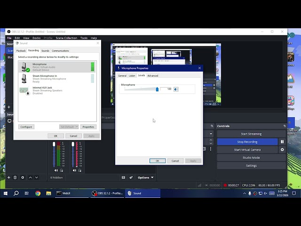The height and width of the screenshot is (226, 301).
Task: Select Internal AUX Jack disabled device
Action: 57,90
